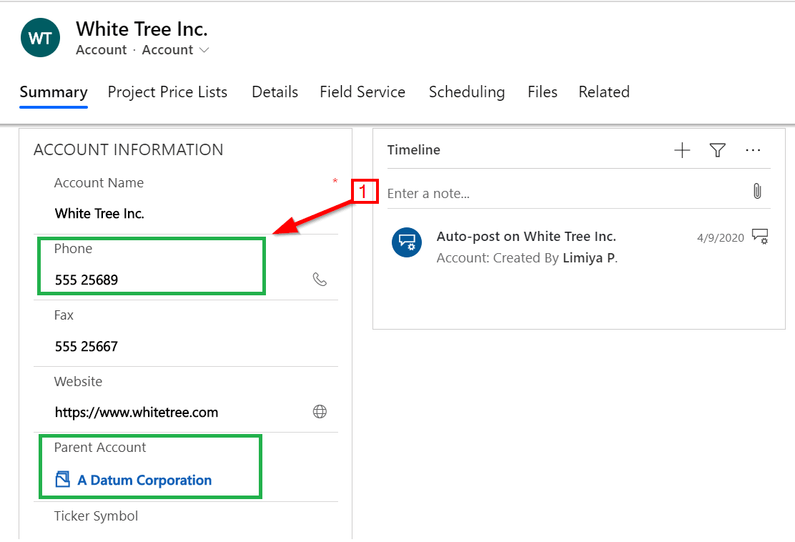795x542 pixels.
Task: Click the paperclip attachment icon
Action: click(757, 192)
